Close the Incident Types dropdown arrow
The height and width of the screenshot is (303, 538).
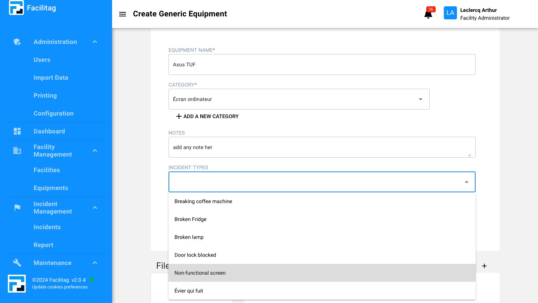466,182
